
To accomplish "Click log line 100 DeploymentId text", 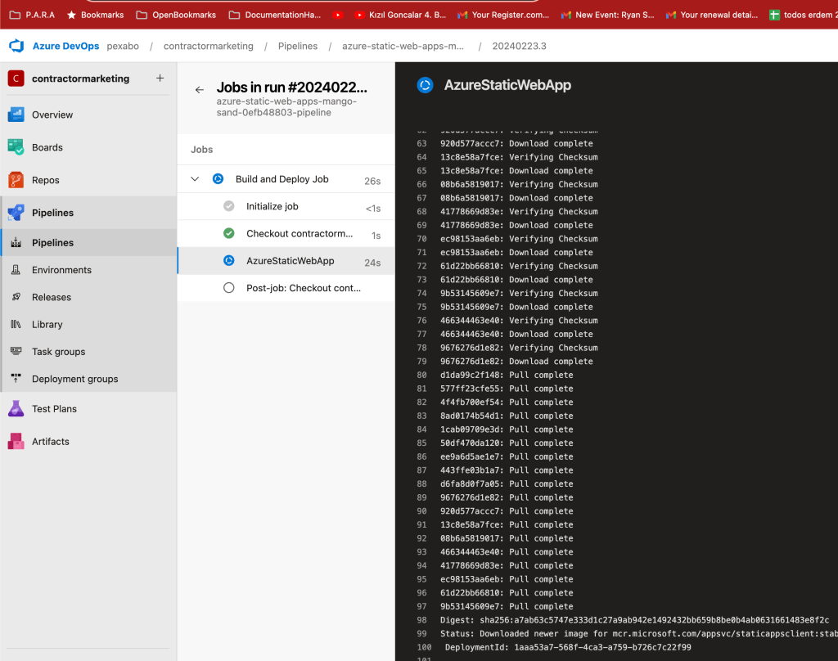I will point(568,647).
